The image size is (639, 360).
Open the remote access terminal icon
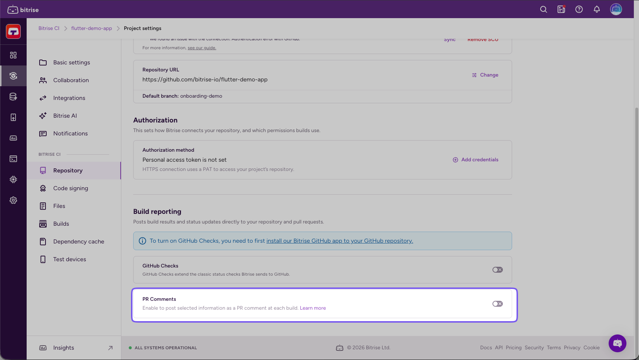[13, 159]
